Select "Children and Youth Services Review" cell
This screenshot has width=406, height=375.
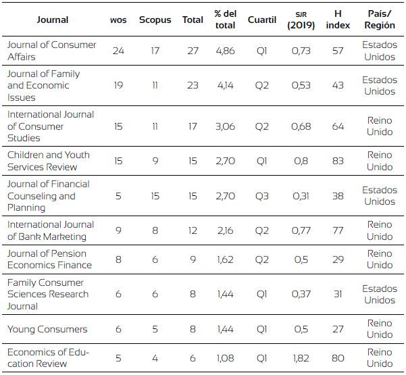click(x=48, y=161)
